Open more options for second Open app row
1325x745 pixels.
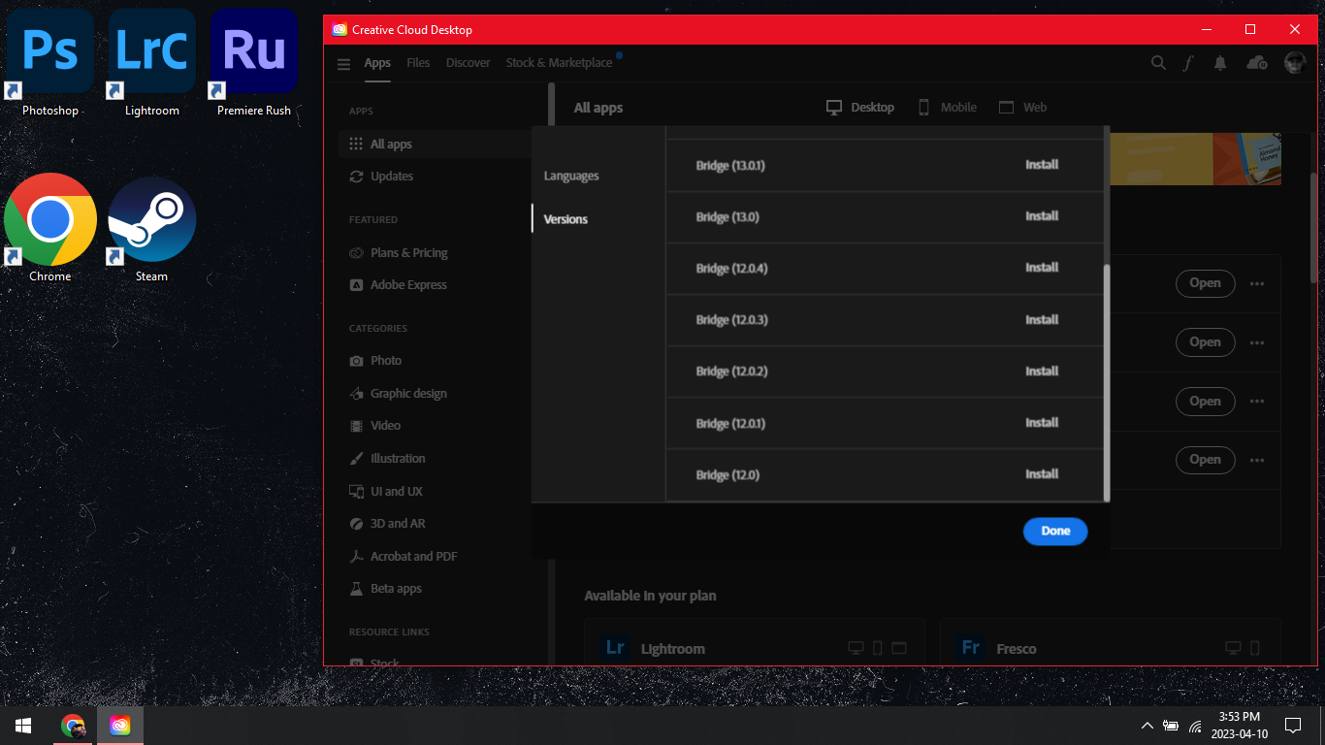point(1257,342)
